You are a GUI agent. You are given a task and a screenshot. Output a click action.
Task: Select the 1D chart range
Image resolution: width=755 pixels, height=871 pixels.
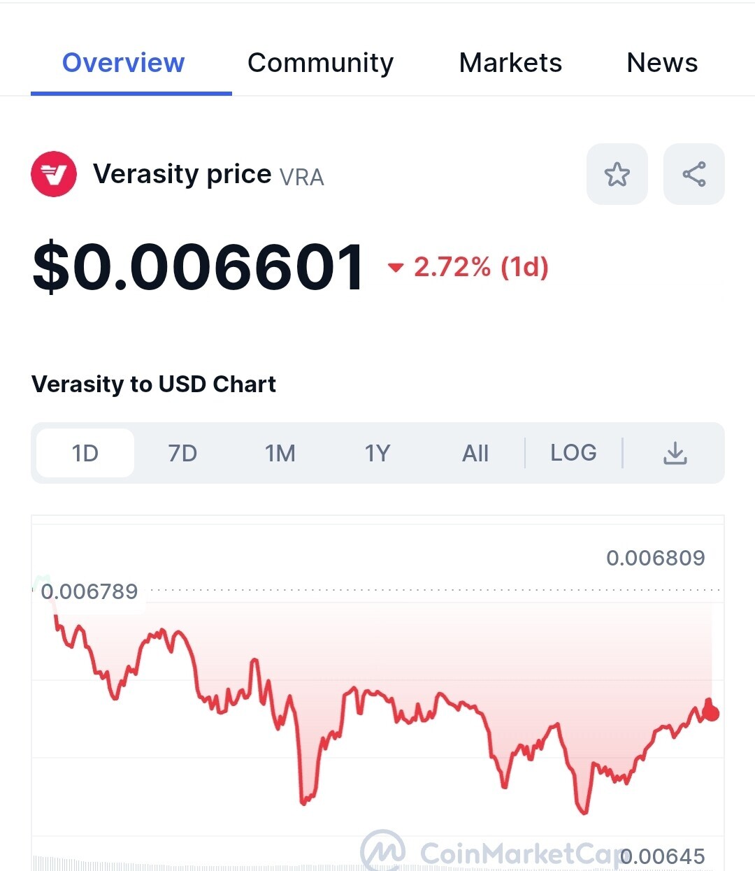[x=85, y=453]
